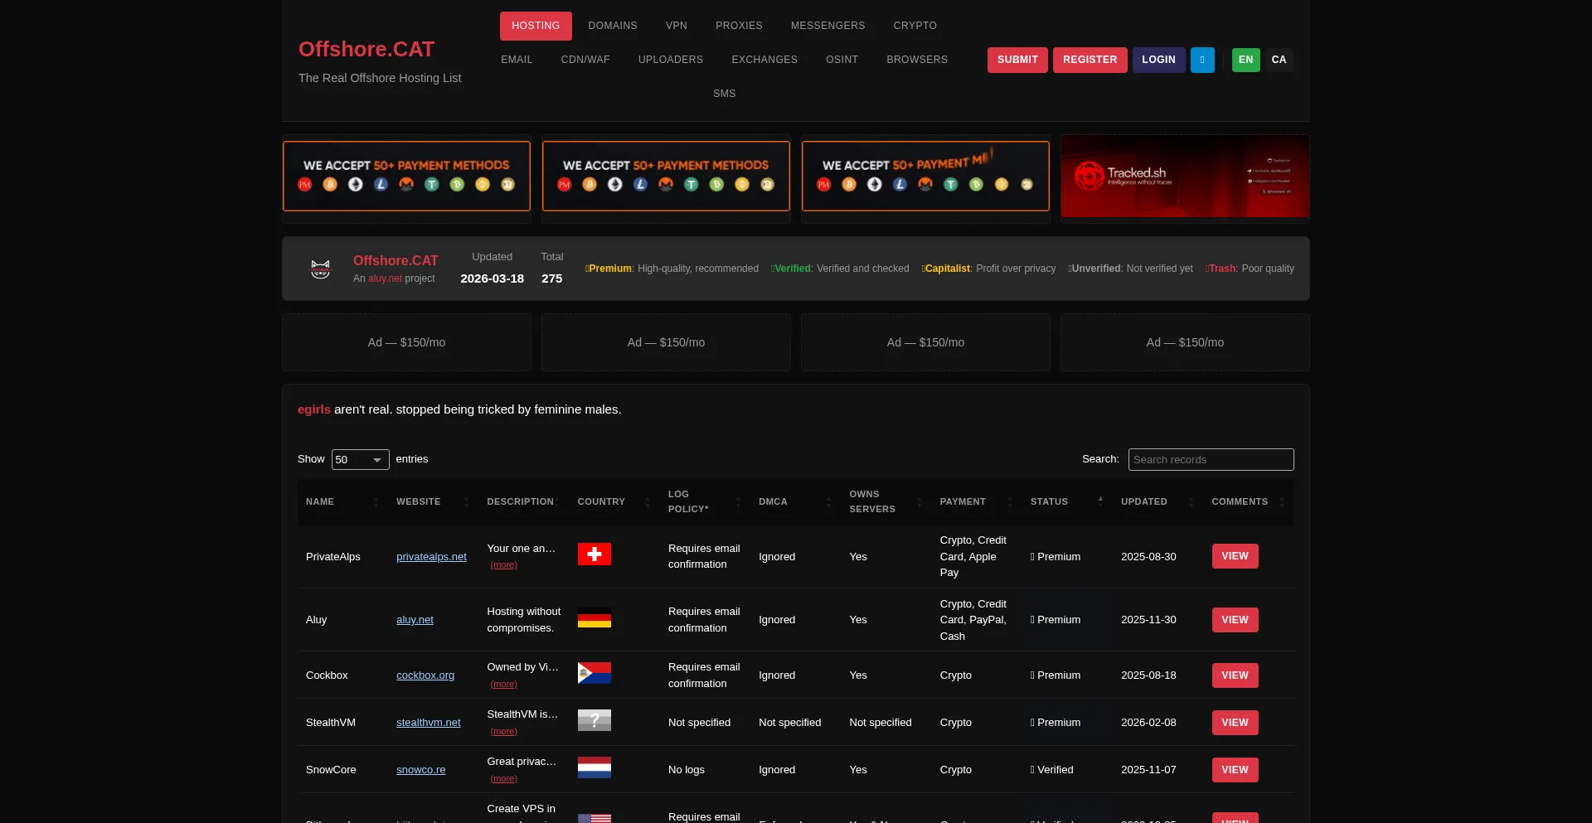Click the LOGIN button

[x=1158, y=60]
